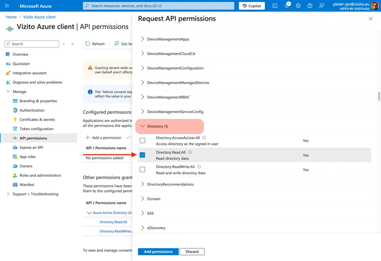Open the Cloud Shell terminal icon
This screenshot has height=261, width=381.
275,5
